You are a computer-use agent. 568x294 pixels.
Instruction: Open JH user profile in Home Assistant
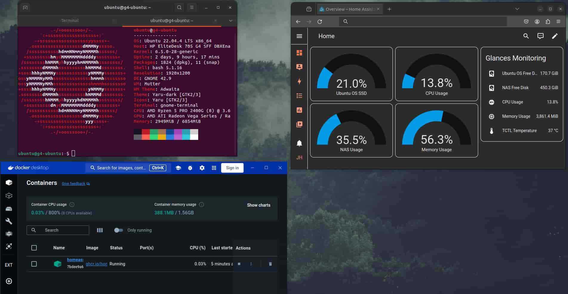point(299,157)
